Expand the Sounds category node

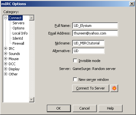tap(6, 54)
